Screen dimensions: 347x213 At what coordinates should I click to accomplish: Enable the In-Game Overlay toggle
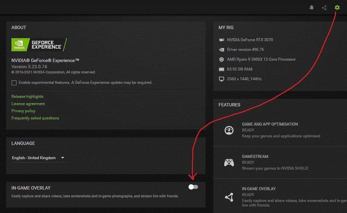click(x=193, y=187)
